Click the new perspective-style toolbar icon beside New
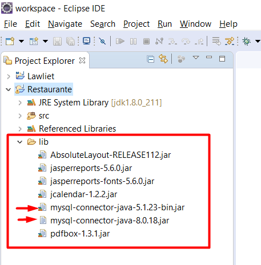 [34, 41]
